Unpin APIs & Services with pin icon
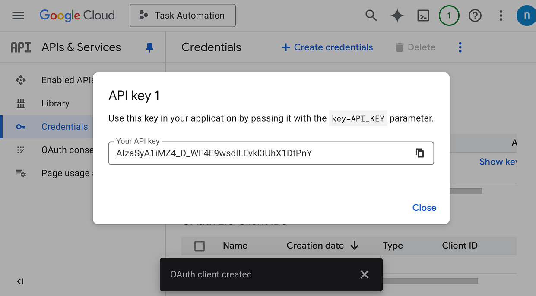 149,47
